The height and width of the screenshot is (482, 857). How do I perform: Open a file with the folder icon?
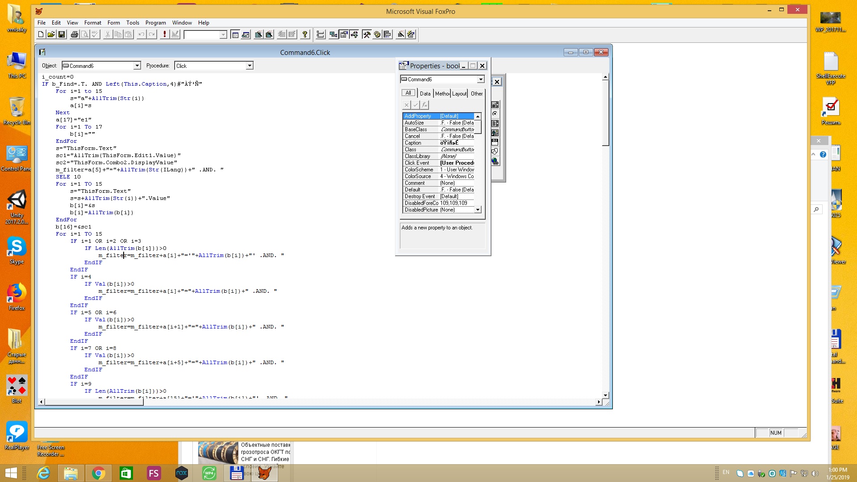tap(51, 34)
